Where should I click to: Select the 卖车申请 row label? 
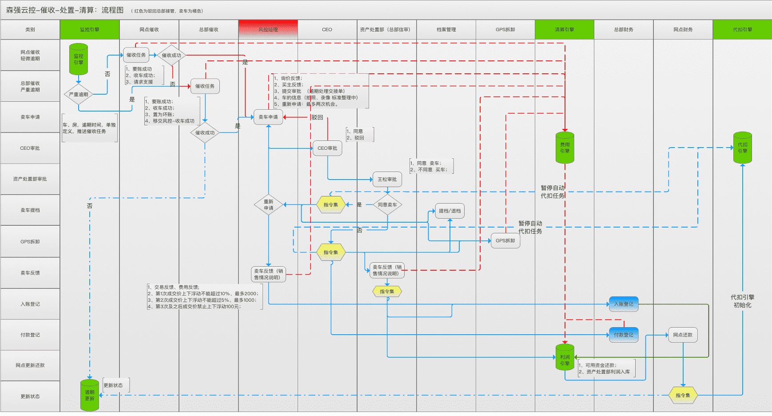coord(30,117)
